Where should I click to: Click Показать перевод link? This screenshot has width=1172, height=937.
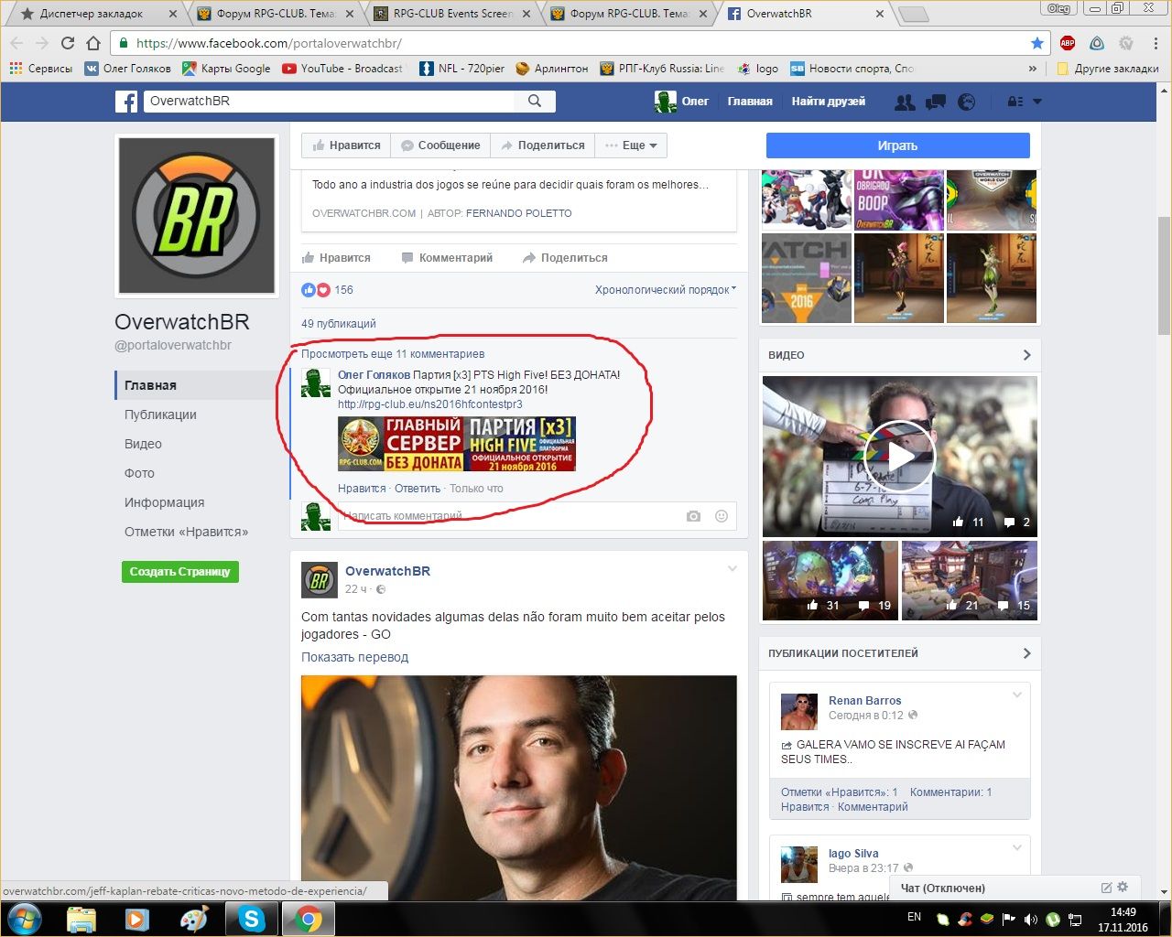[x=354, y=657]
